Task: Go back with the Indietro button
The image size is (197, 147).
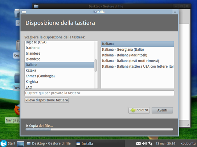Action: click(x=139, y=110)
